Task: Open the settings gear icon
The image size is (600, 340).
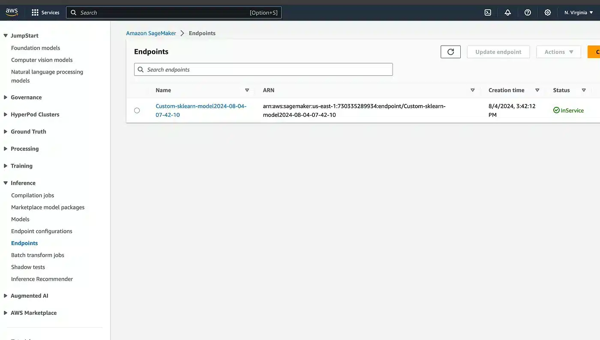Action: pyautogui.click(x=548, y=12)
